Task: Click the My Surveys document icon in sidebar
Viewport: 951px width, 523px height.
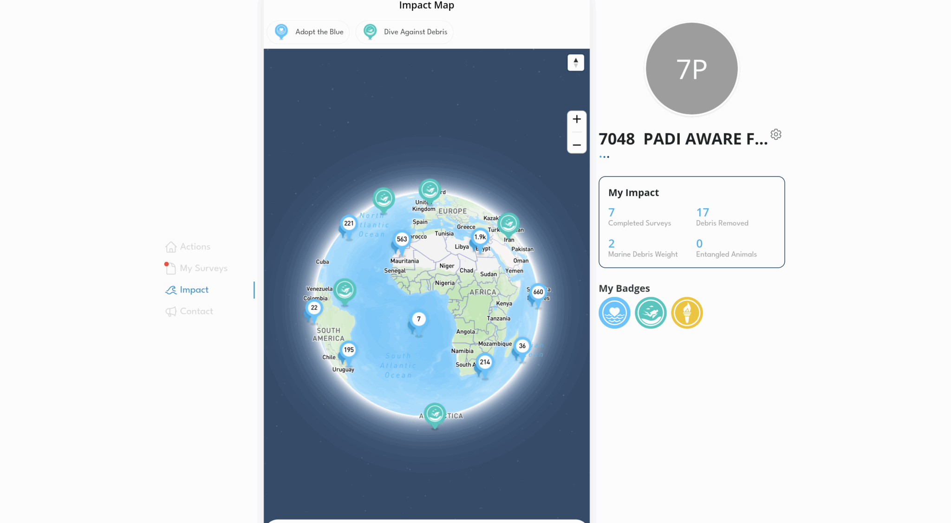Action: pyautogui.click(x=171, y=268)
